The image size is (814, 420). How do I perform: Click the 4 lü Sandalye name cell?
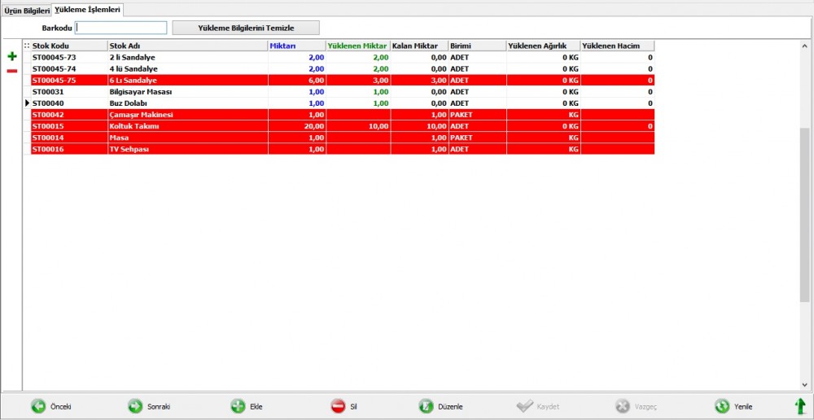pyautogui.click(x=188, y=68)
